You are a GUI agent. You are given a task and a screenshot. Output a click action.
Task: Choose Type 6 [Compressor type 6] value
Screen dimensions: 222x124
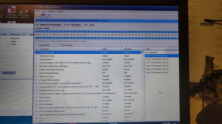(x=162, y=72)
